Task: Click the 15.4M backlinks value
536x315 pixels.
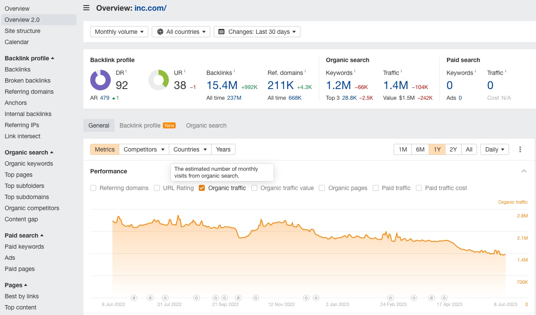Action: pyautogui.click(x=222, y=85)
